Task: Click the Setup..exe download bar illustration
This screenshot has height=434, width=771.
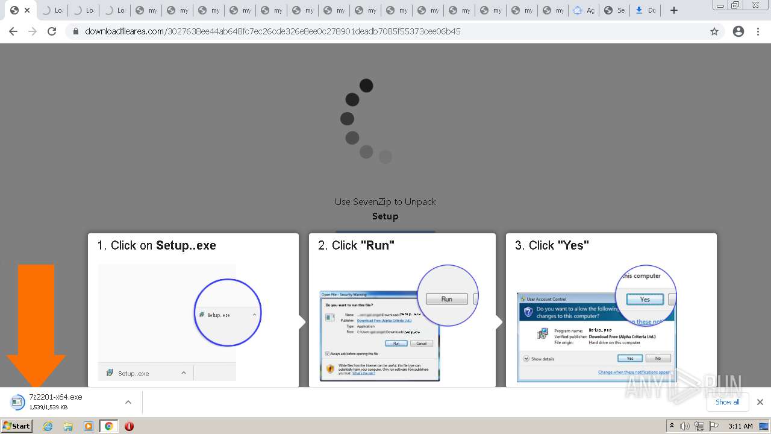Action: coord(179,322)
